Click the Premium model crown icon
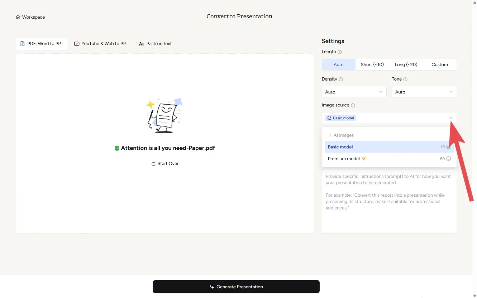Image resolution: width=477 pixels, height=298 pixels. tap(364, 159)
